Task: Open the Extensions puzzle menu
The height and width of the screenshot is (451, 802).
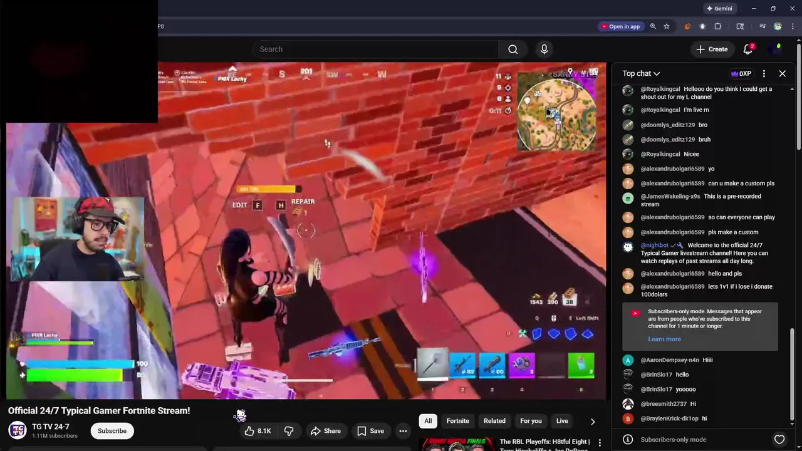Action: [718, 26]
